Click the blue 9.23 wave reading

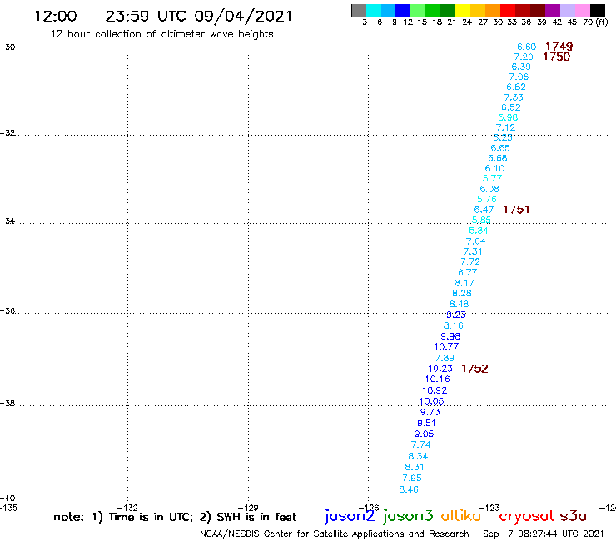(x=455, y=315)
